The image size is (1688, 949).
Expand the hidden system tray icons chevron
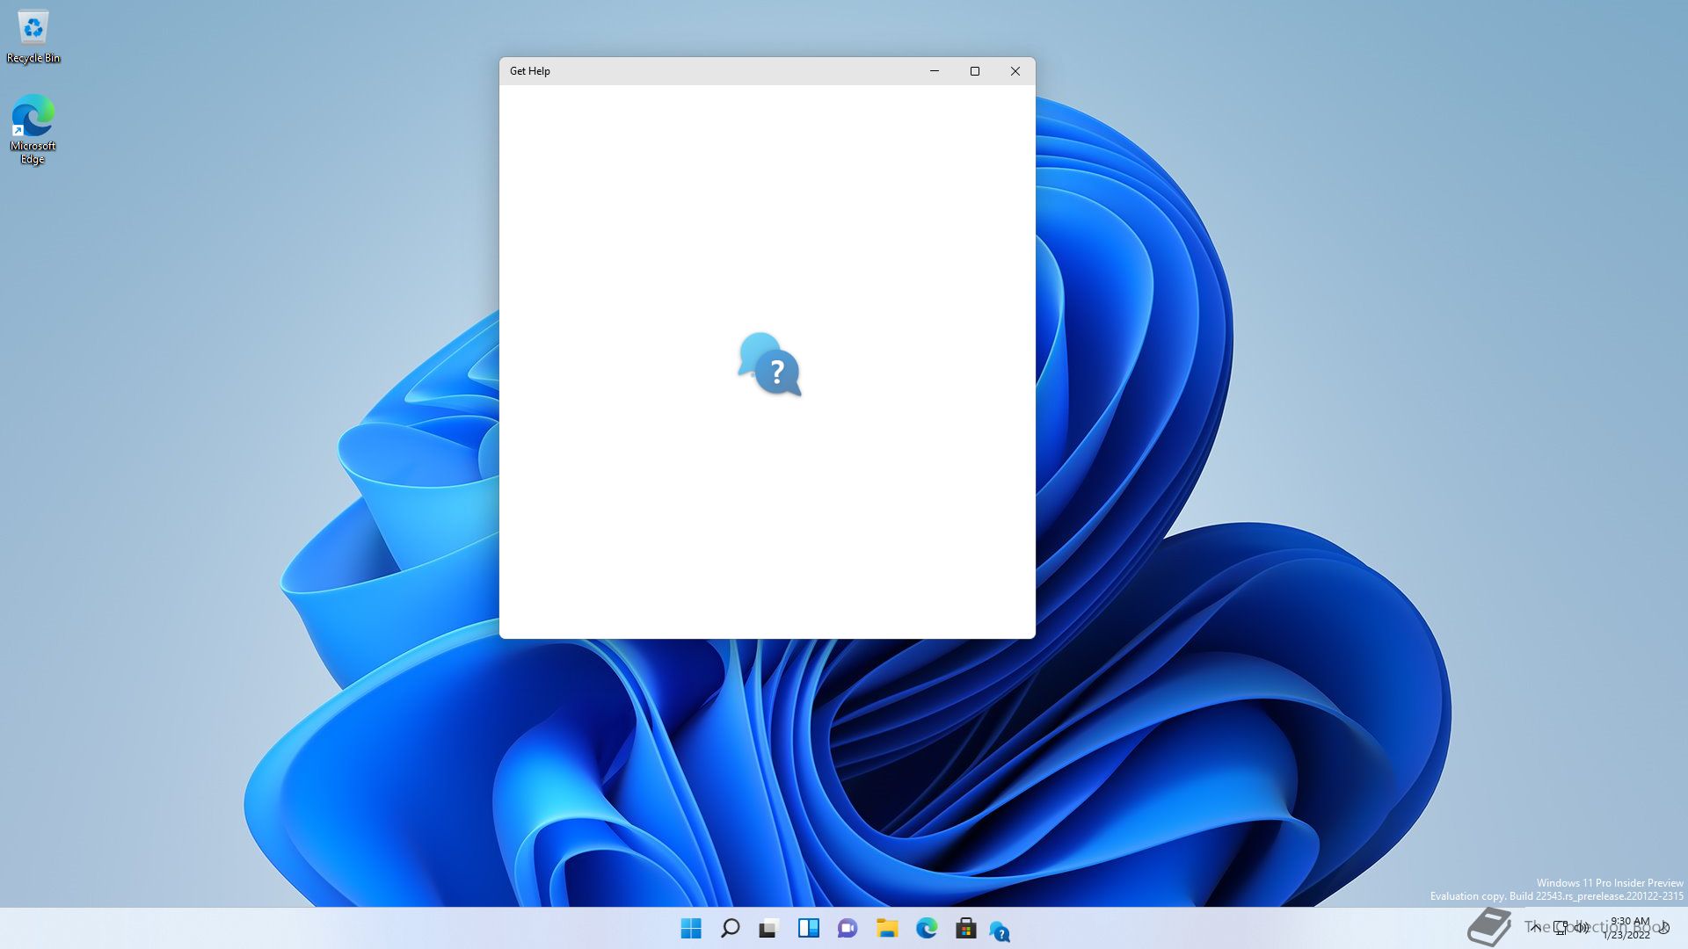(x=1535, y=928)
